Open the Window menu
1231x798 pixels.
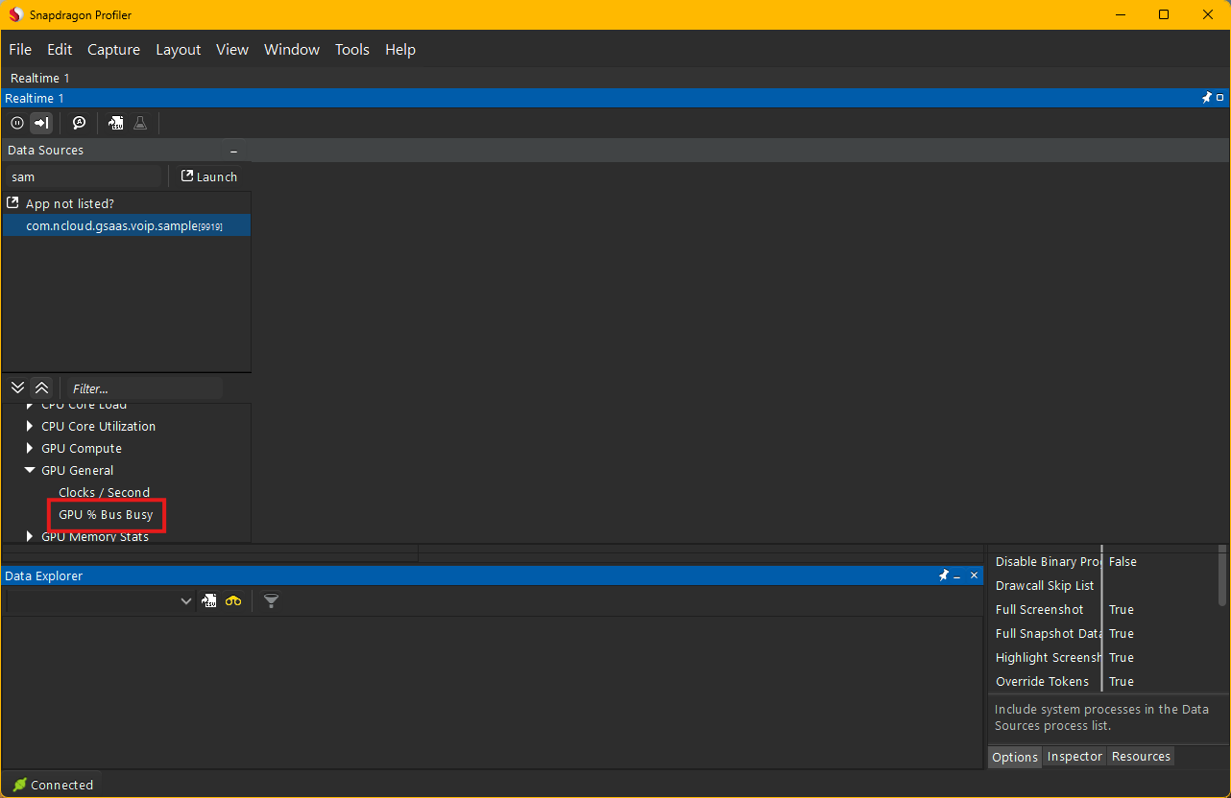point(292,50)
